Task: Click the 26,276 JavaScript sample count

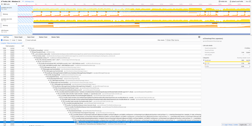Action: pos(248,60)
